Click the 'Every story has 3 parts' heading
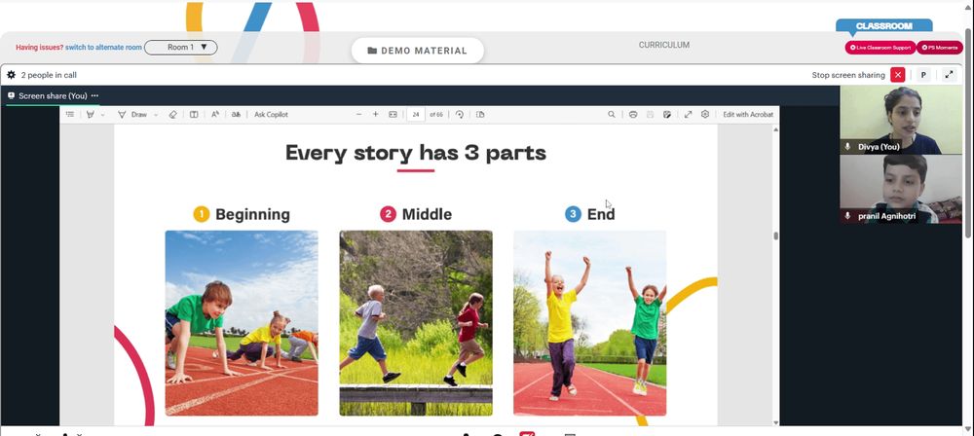Viewport: 974px width, 436px height. 416,153
